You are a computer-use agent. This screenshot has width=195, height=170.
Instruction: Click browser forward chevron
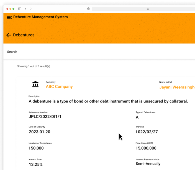[x=31, y=9]
